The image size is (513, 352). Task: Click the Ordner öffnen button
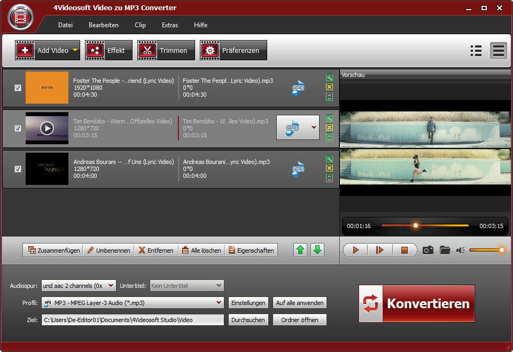coord(300,319)
